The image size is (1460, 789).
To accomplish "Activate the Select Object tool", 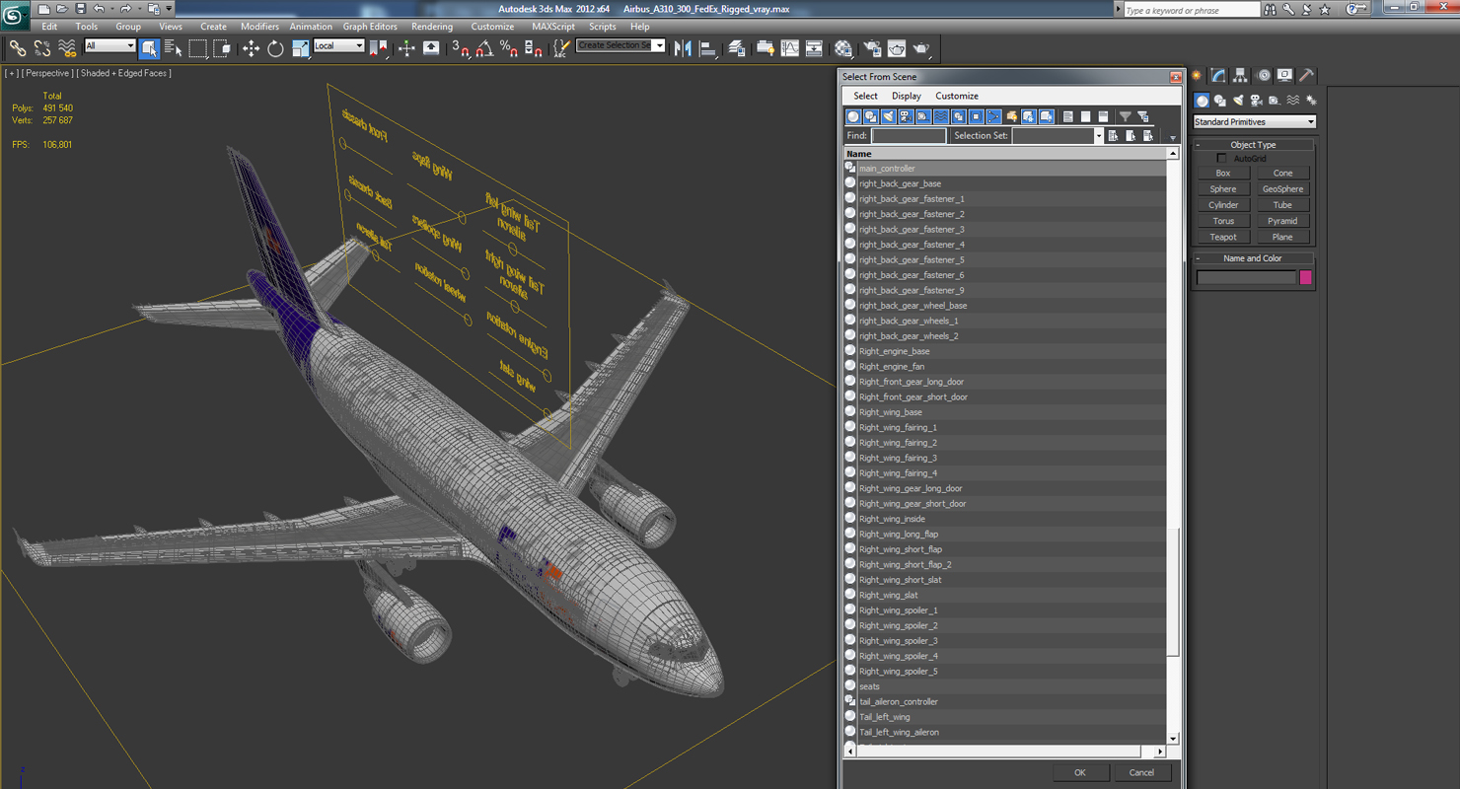I will [149, 47].
